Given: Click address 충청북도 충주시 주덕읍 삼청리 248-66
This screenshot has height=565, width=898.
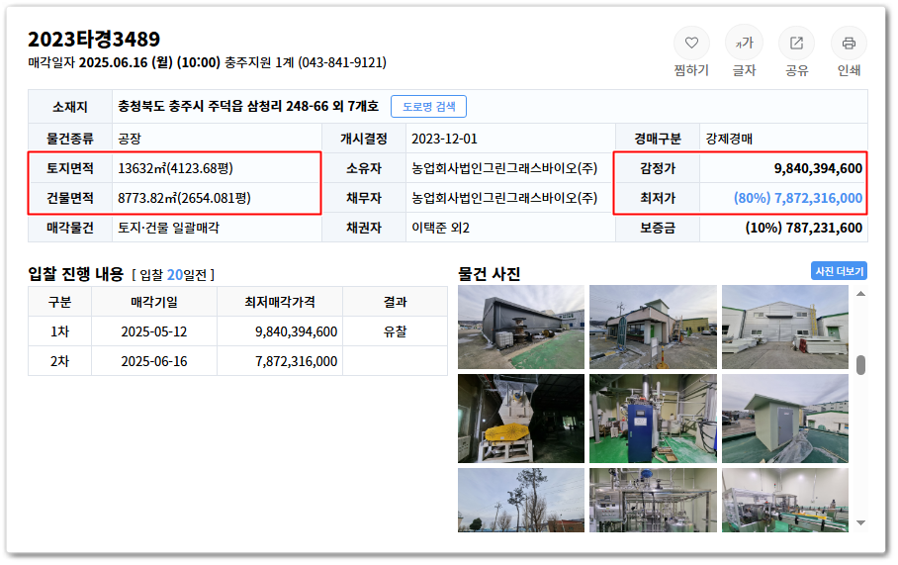Looking at the screenshot, I should pos(224,107).
